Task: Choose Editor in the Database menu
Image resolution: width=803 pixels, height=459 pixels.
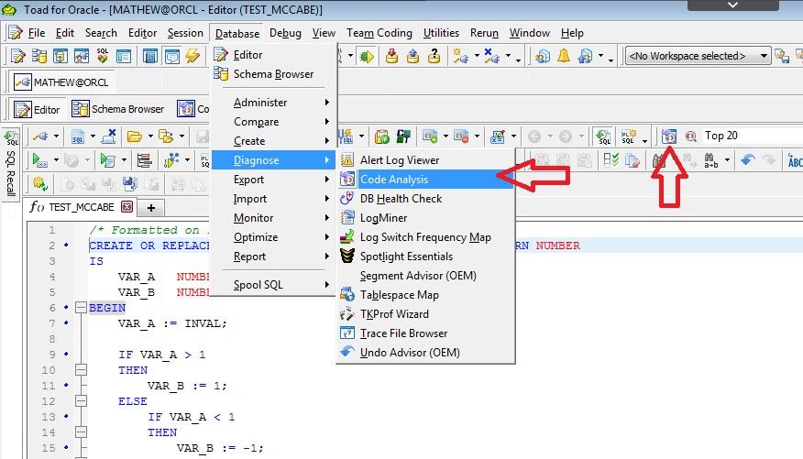Action: pyautogui.click(x=274, y=55)
